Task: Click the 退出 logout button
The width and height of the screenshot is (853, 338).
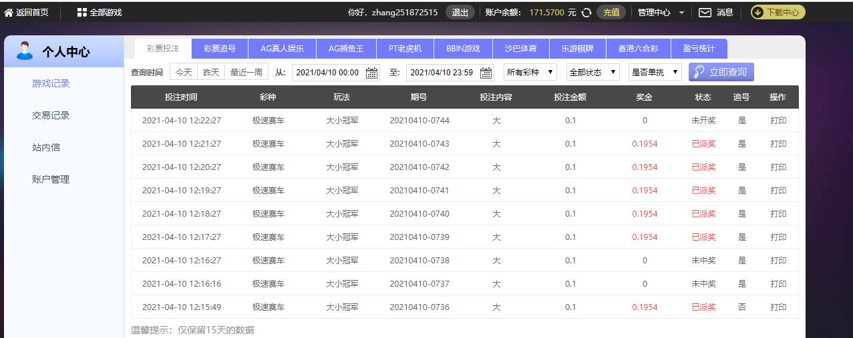Action: pos(460,12)
